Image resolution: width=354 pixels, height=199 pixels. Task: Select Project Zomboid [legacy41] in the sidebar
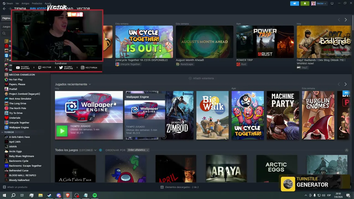coord(24,94)
